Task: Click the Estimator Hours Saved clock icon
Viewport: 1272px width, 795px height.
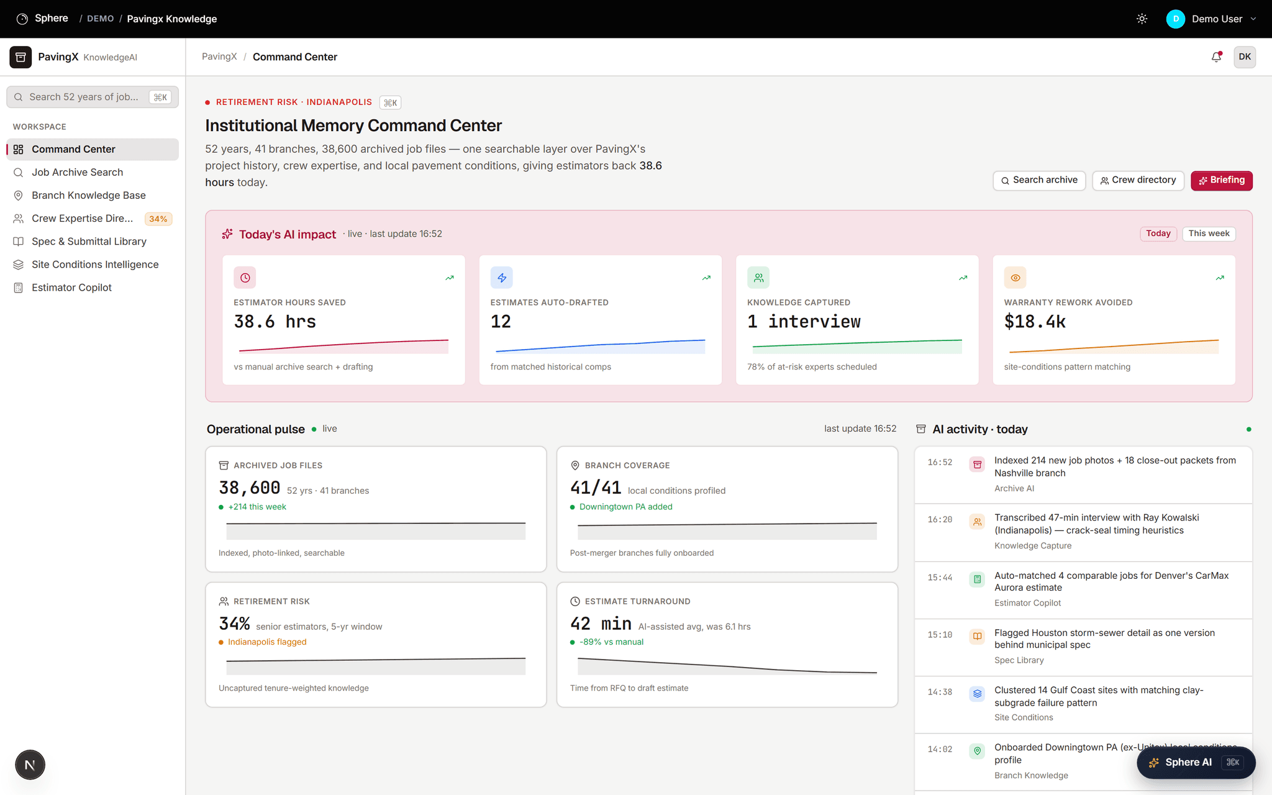Action: point(245,278)
